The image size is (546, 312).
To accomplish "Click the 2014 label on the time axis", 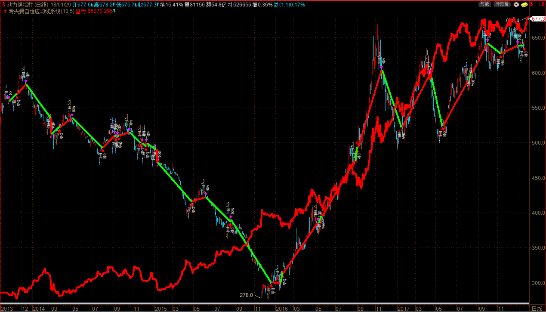I will click(x=39, y=309).
